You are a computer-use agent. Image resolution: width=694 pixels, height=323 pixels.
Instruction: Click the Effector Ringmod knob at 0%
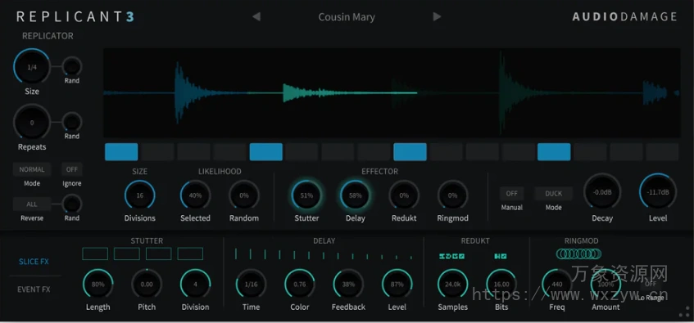[x=453, y=195]
